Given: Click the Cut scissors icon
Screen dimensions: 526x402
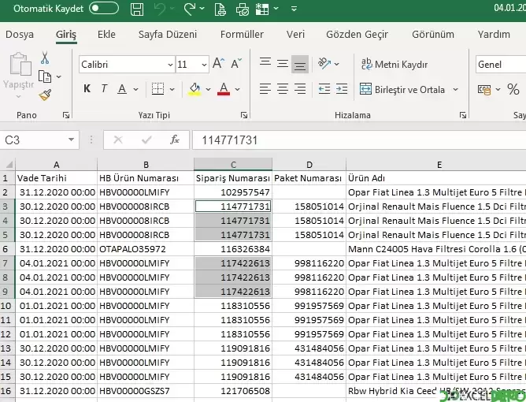Looking at the screenshot, I should point(45,58).
